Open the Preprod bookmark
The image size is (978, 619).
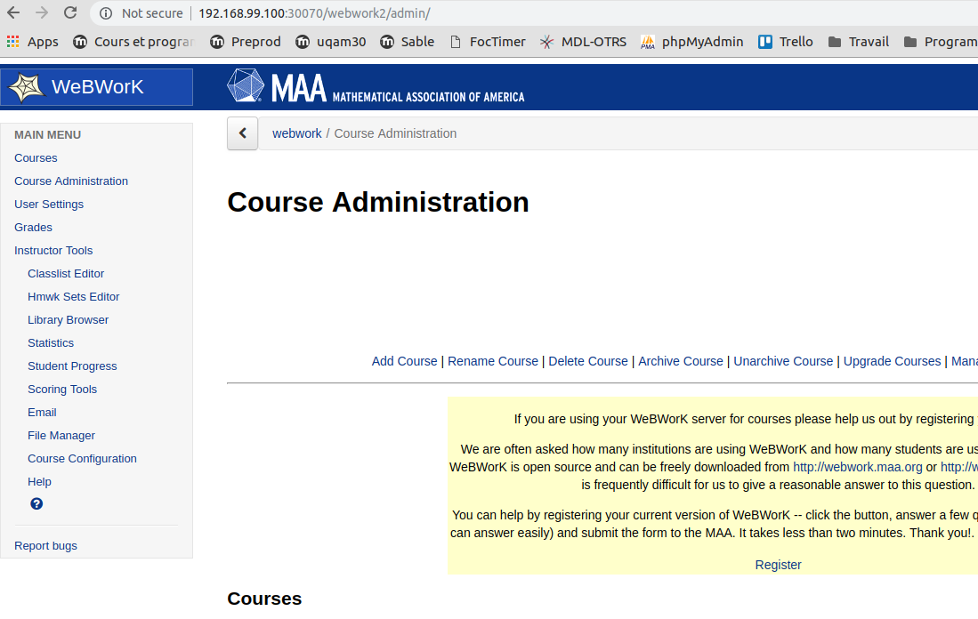click(245, 42)
